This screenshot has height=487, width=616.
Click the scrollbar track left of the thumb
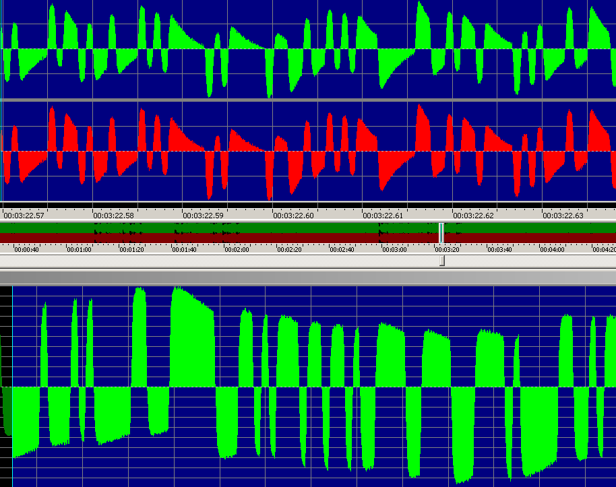coord(202,260)
